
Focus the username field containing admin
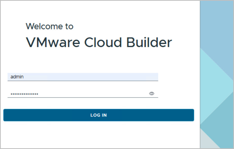pyautogui.click(x=83, y=77)
